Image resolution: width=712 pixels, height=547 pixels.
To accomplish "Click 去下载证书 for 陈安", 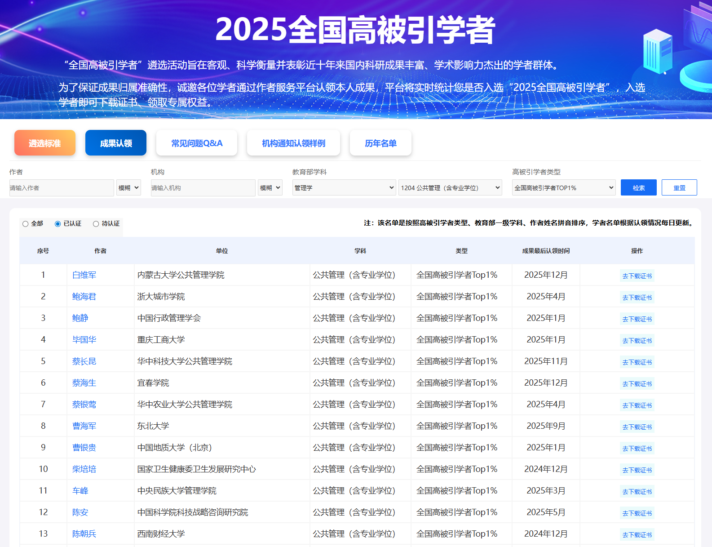I will tap(637, 513).
